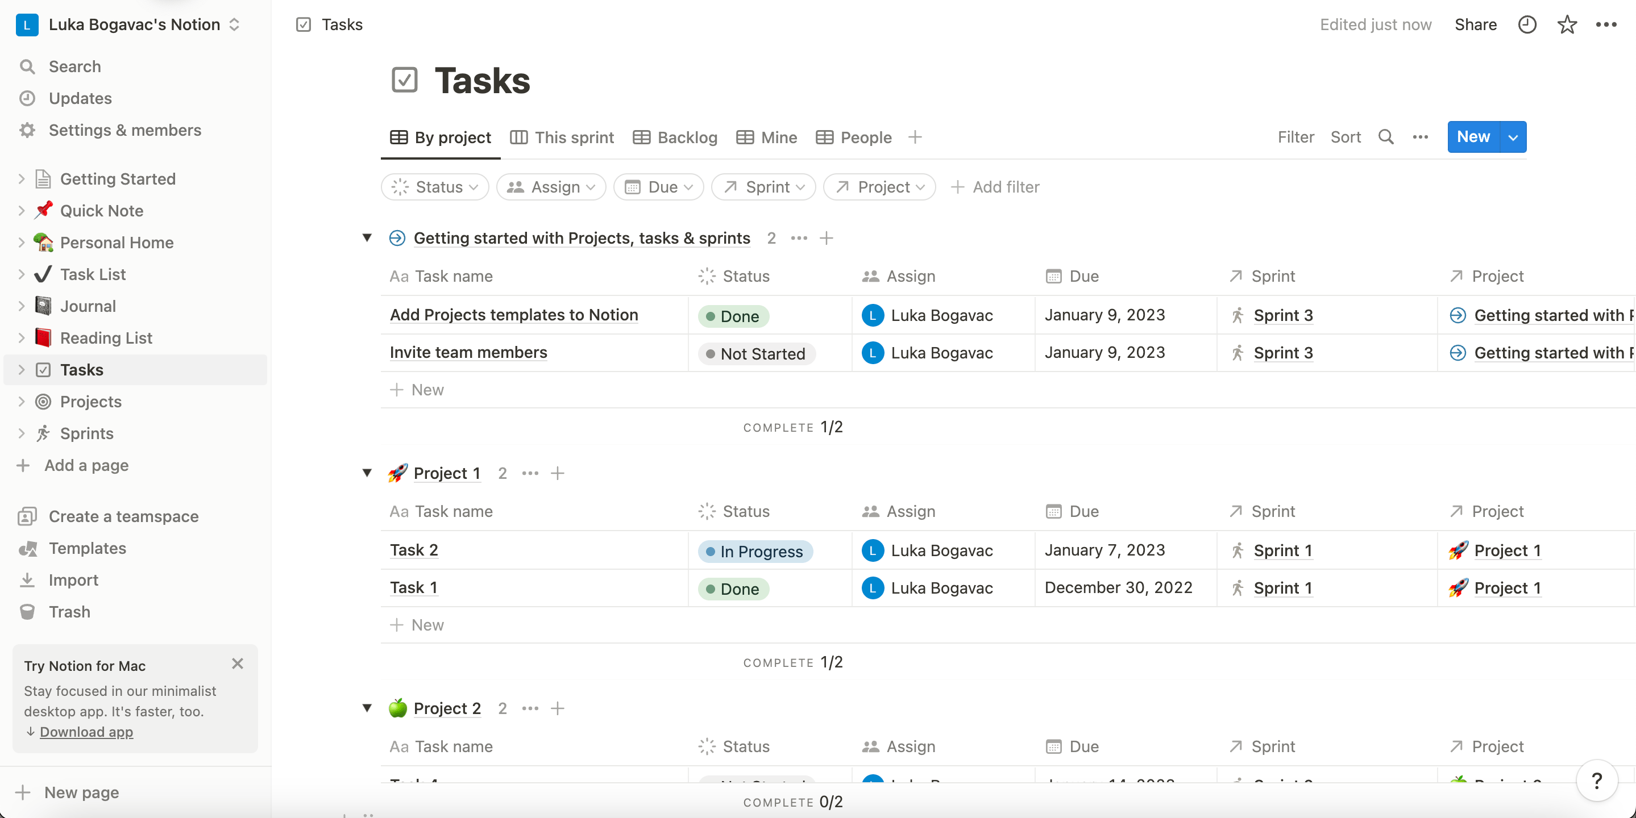Click the search magnifier in database toolbar

pyautogui.click(x=1386, y=137)
